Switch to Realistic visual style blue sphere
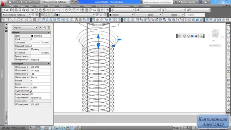The height and width of the screenshot is (130, 231). point(192,36)
